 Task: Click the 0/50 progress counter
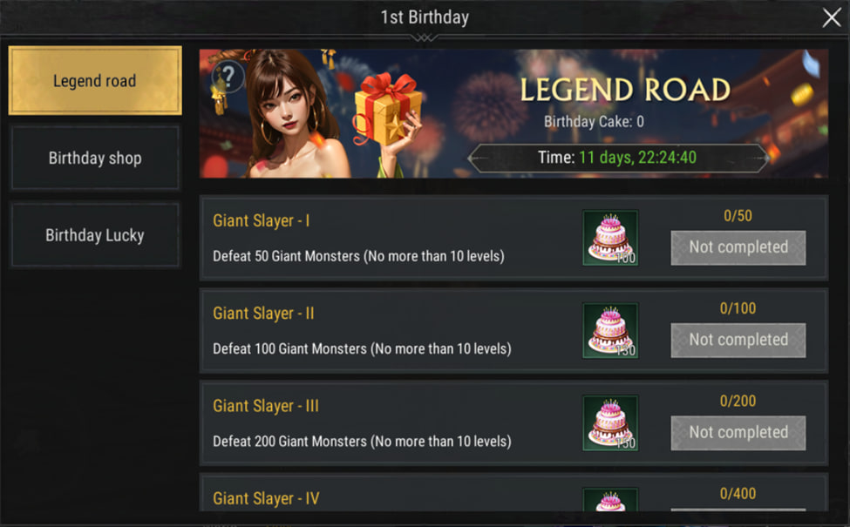(738, 215)
